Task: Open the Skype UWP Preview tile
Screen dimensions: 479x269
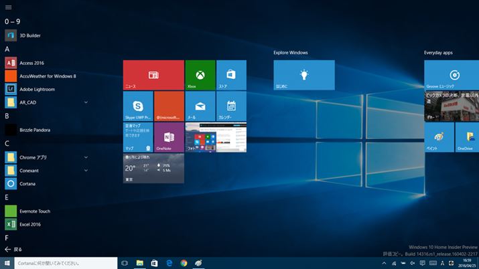Action: click(138, 106)
